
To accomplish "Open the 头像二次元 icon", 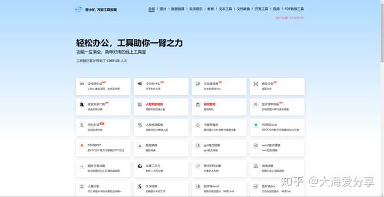I will pos(140,166).
